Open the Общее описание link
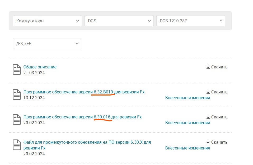The height and width of the screenshot is (165, 253). pos(40,67)
